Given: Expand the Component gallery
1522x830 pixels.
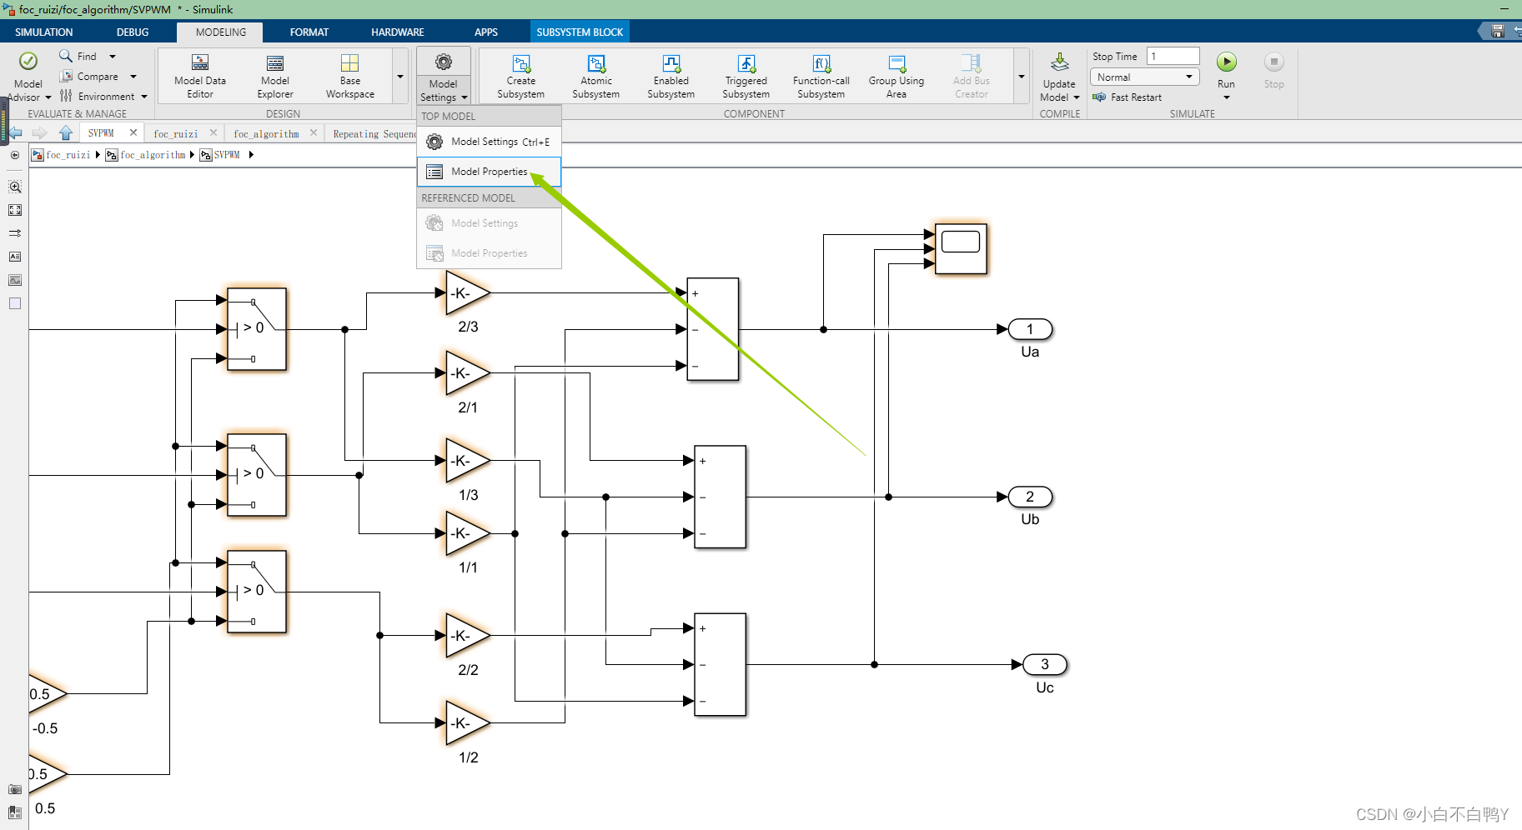Looking at the screenshot, I should (1022, 76).
